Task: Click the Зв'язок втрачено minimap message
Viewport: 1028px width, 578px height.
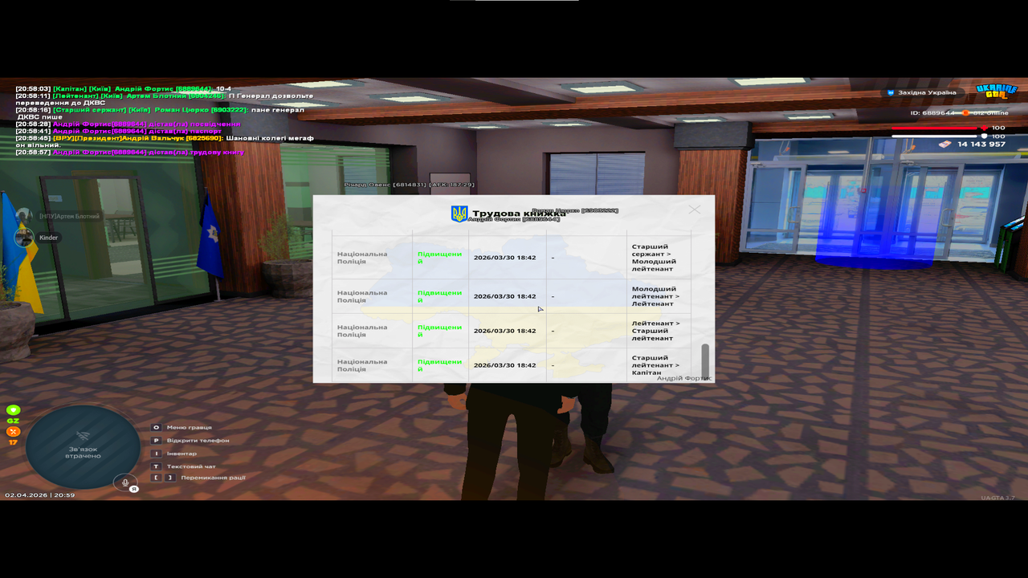Action: [84, 452]
